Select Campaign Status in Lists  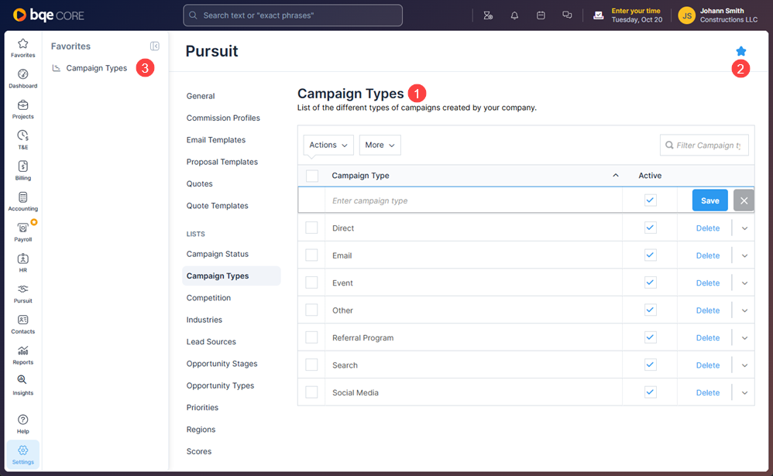[x=218, y=254]
